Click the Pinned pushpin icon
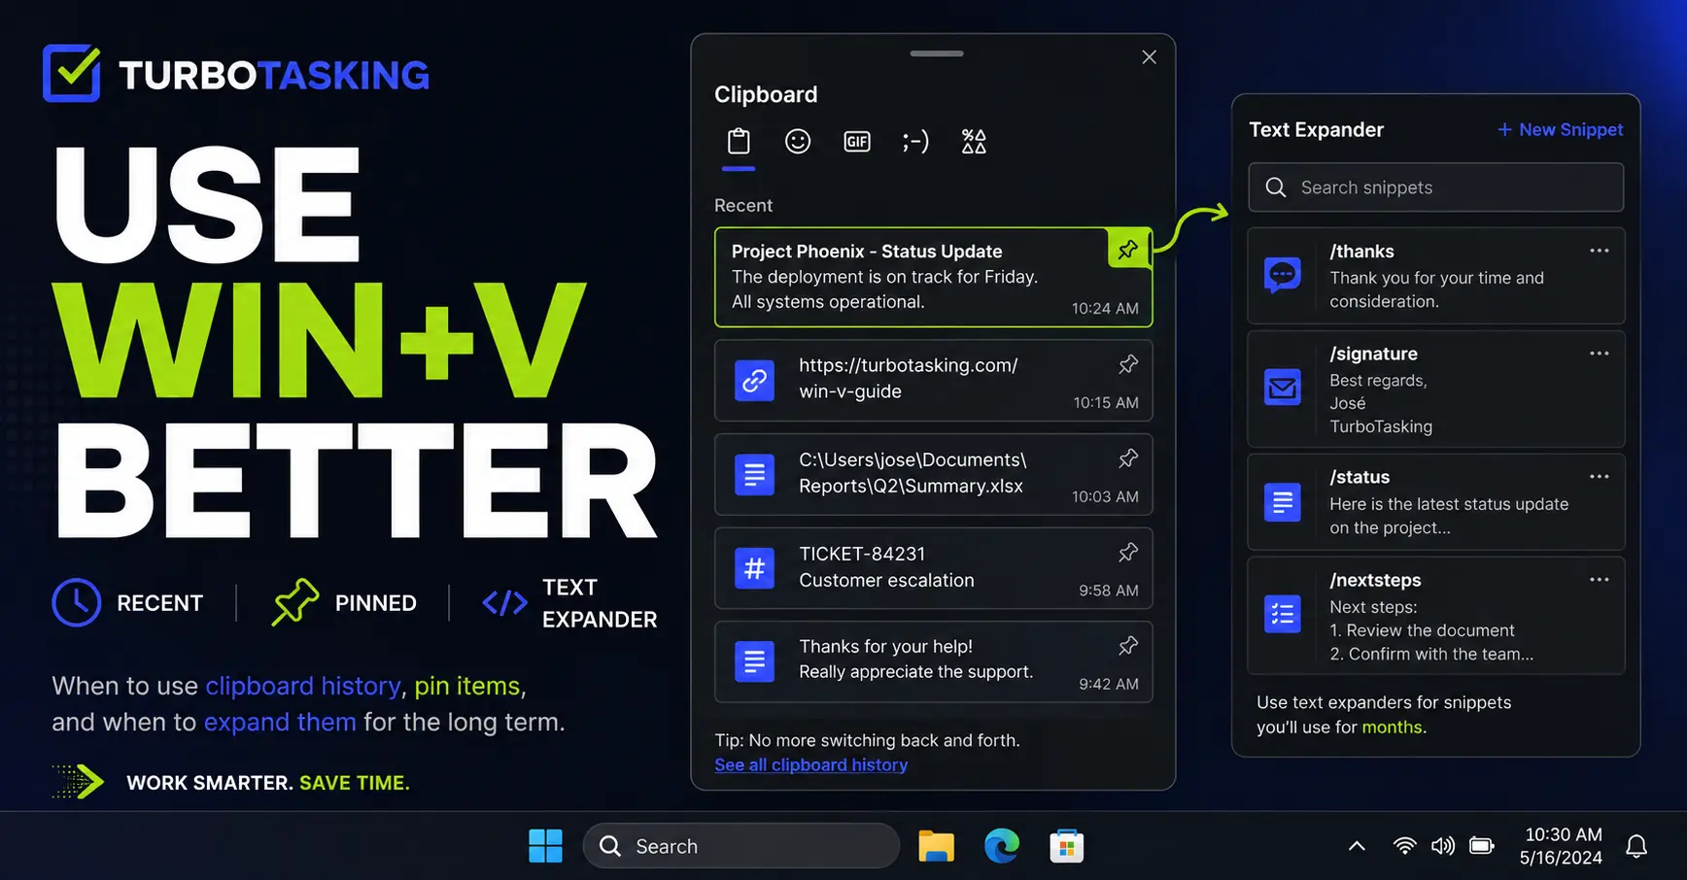Viewport: 1687px width, 880px height. 295,602
